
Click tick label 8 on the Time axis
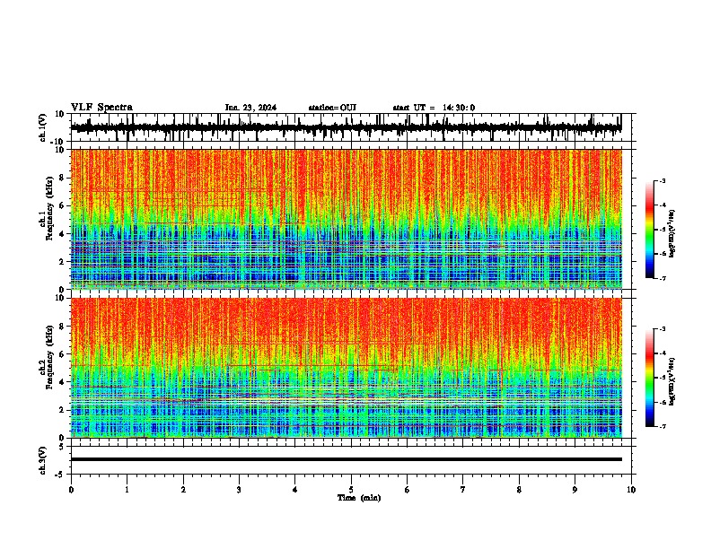click(519, 490)
